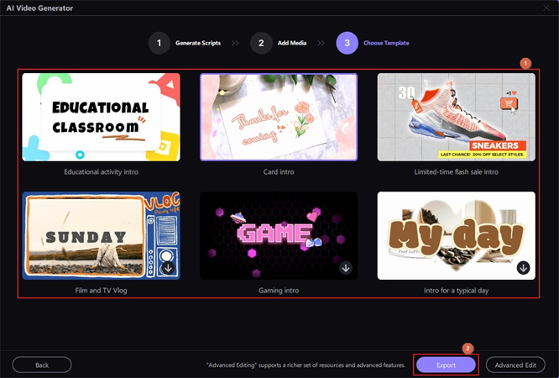
Task: Open Advanced Edit
Action: tap(515, 365)
